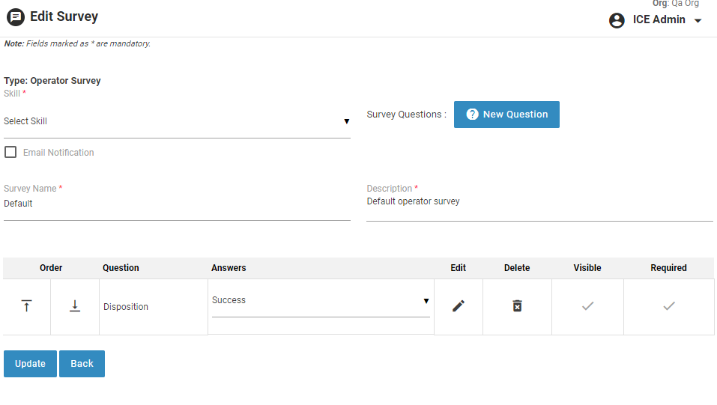Click the Edit Survey chat icon
This screenshot has height=405, width=717.
pyautogui.click(x=16, y=17)
